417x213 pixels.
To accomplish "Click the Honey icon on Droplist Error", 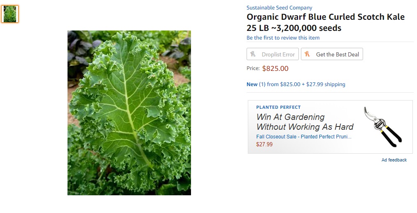I will coord(253,54).
